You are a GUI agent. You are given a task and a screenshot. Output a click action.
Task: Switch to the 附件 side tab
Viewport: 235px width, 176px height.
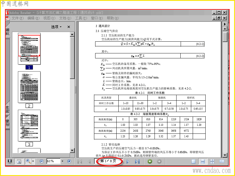pos(8,109)
